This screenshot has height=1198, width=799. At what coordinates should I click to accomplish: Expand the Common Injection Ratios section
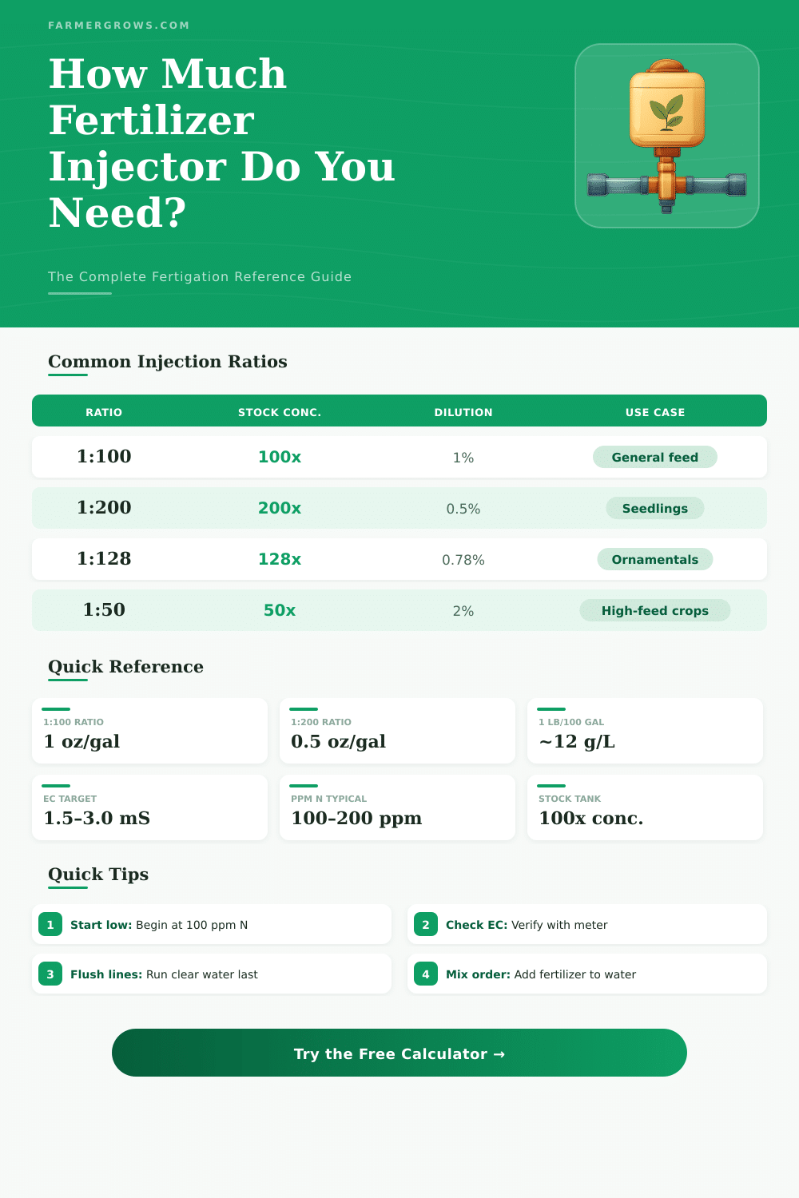167,362
